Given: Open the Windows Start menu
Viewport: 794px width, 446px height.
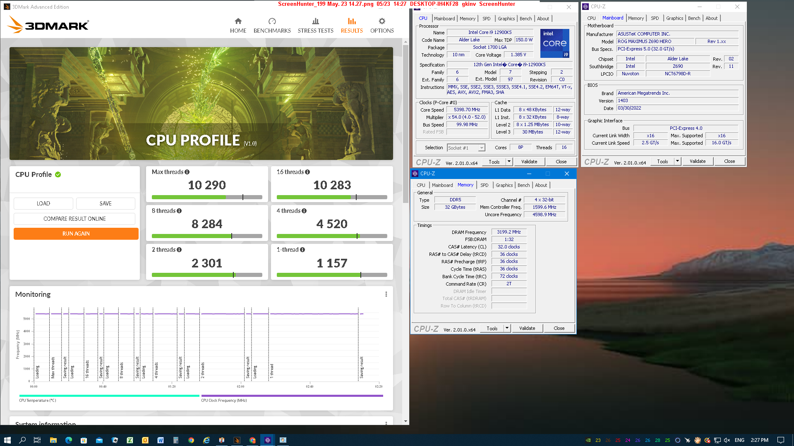Looking at the screenshot, I should coord(7,440).
